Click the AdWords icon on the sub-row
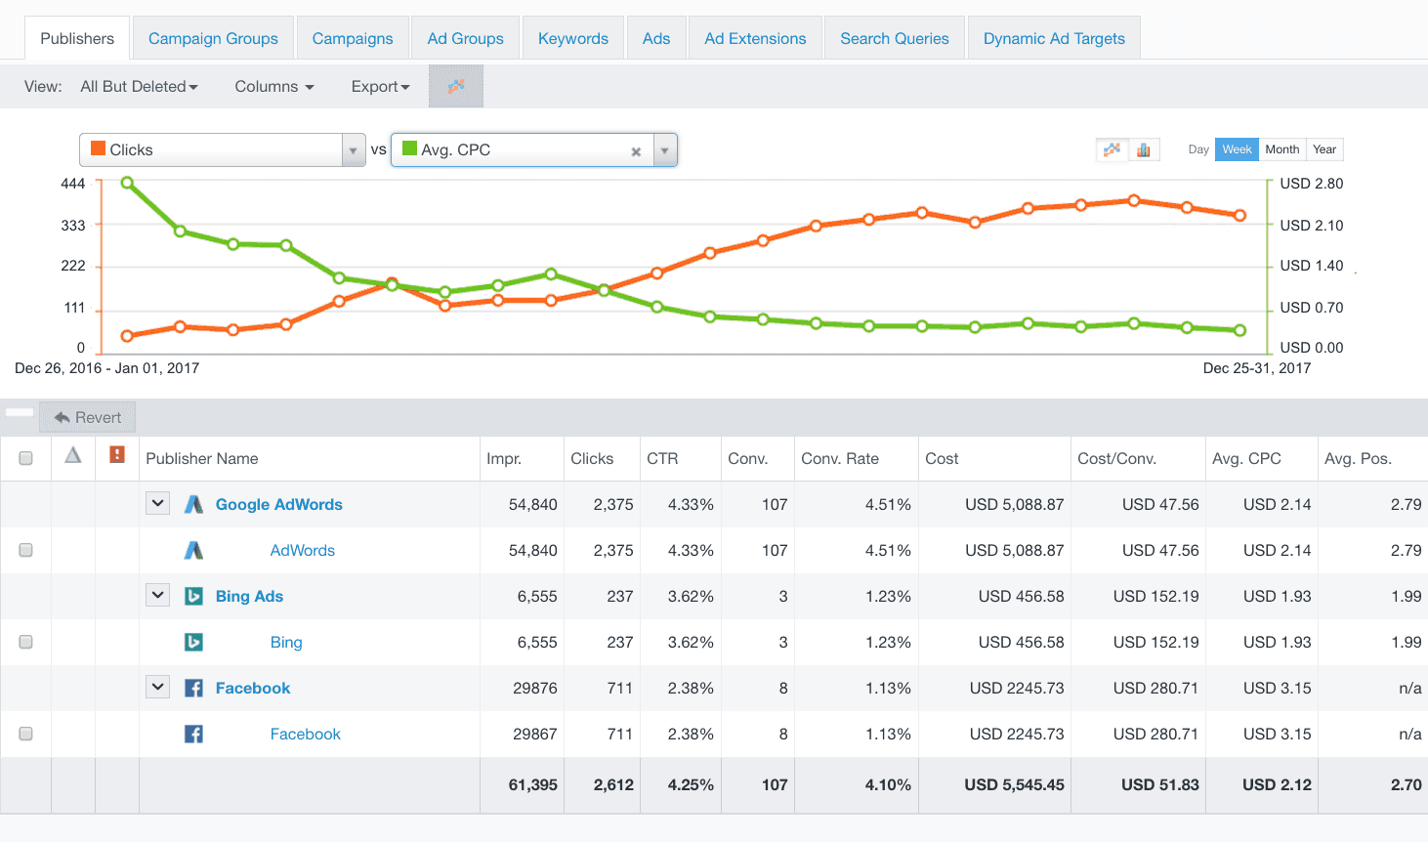 193,550
